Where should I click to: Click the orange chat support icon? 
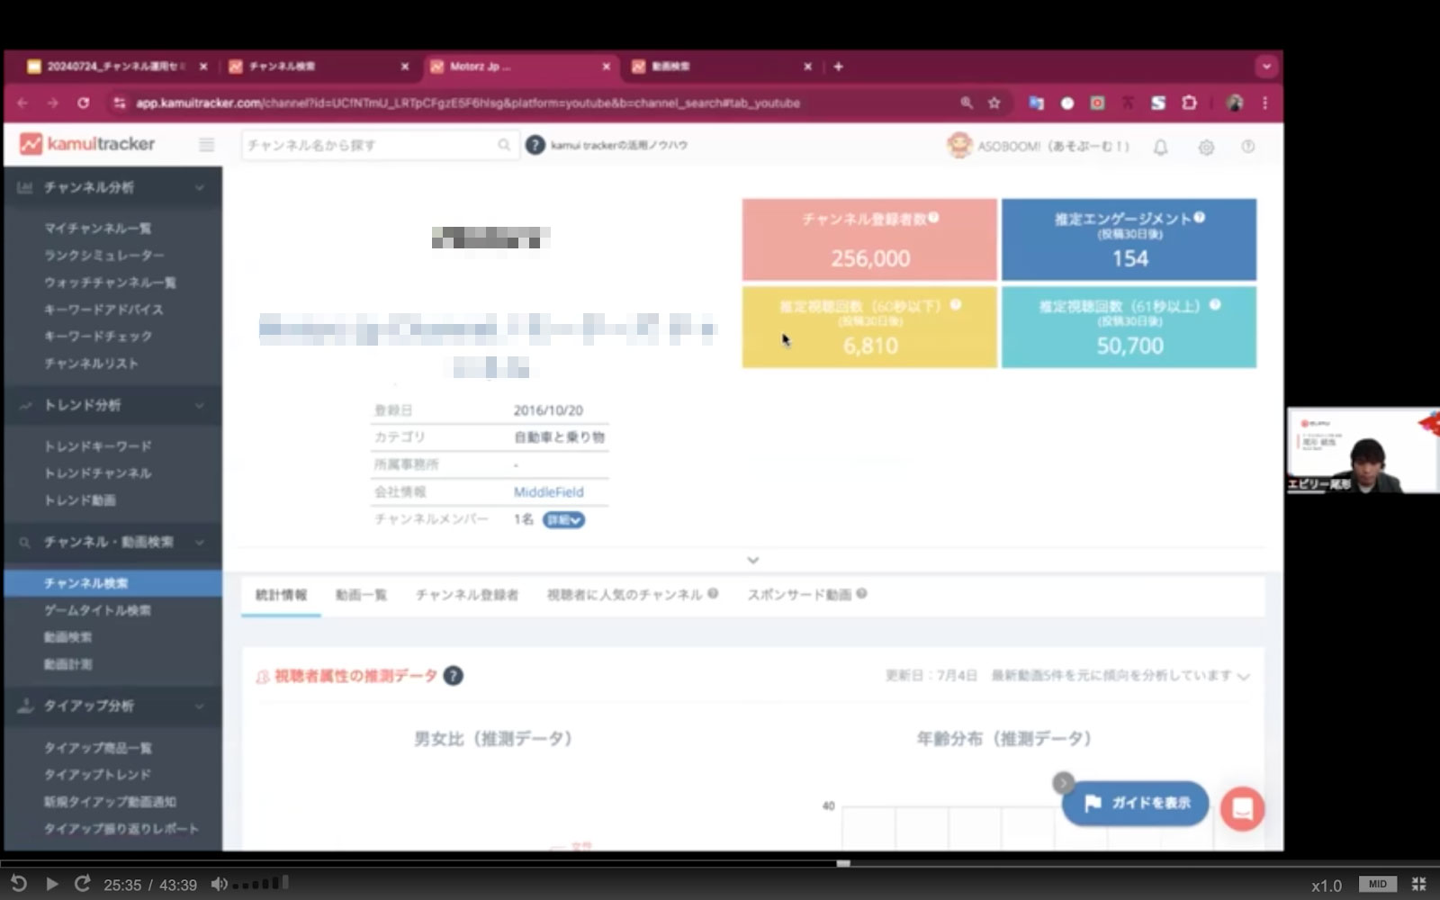pyautogui.click(x=1242, y=808)
